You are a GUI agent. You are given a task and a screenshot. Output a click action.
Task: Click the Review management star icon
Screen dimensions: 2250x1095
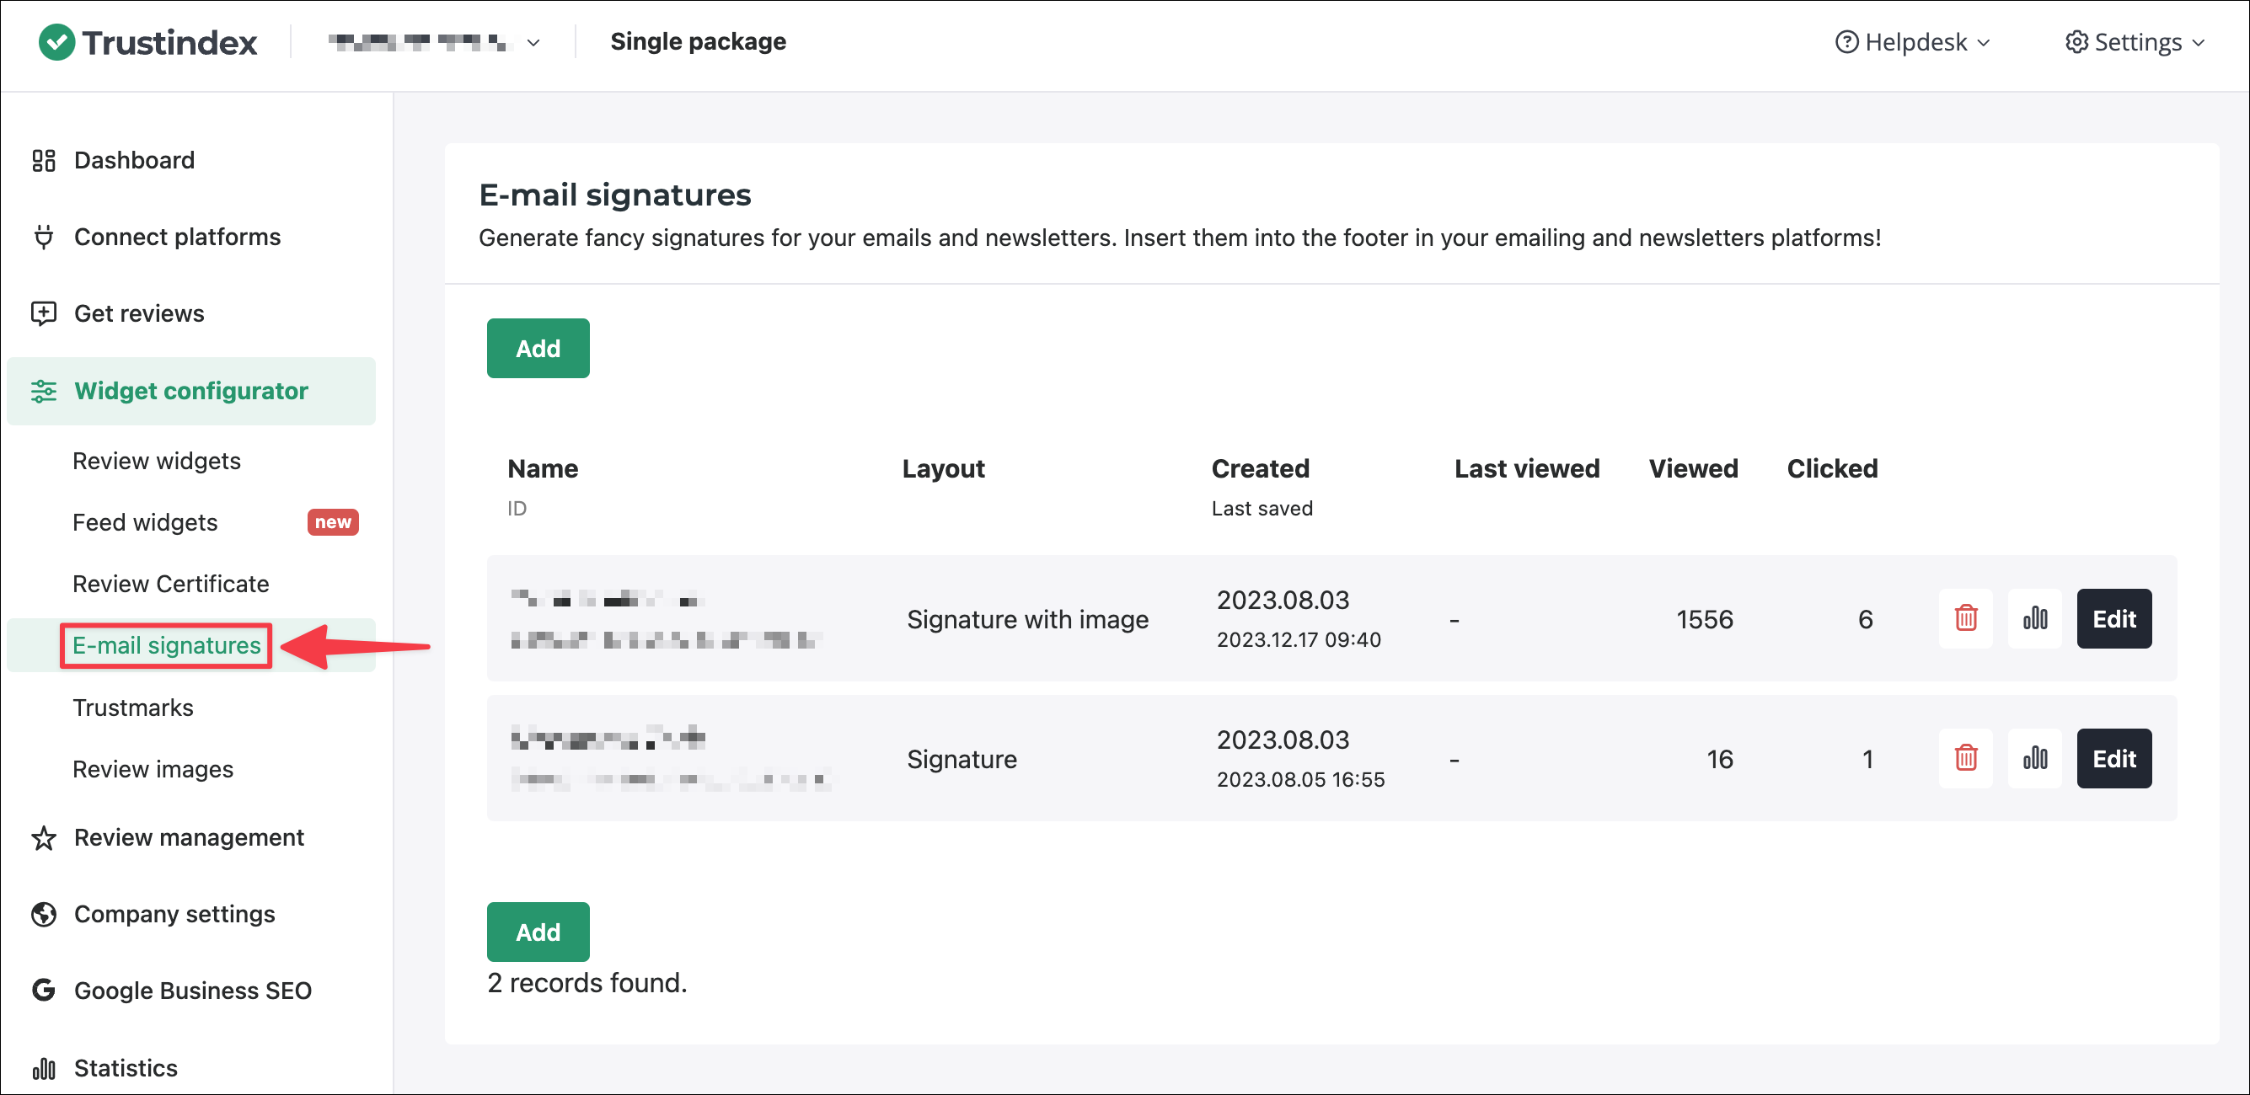44,838
